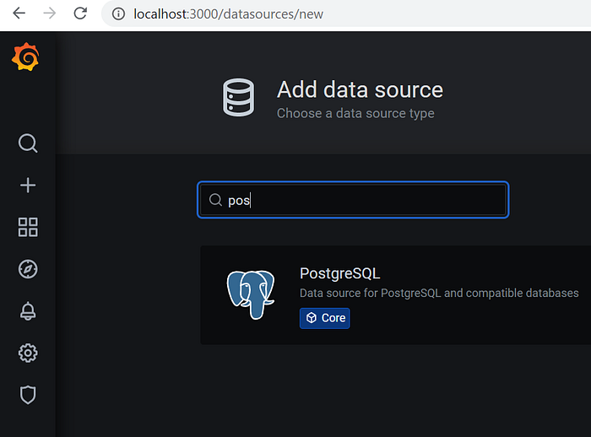The width and height of the screenshot is (591, 437).
Task: Open the Server Admin shield icon
Action: pyautogui.click(x=28, y=395)
